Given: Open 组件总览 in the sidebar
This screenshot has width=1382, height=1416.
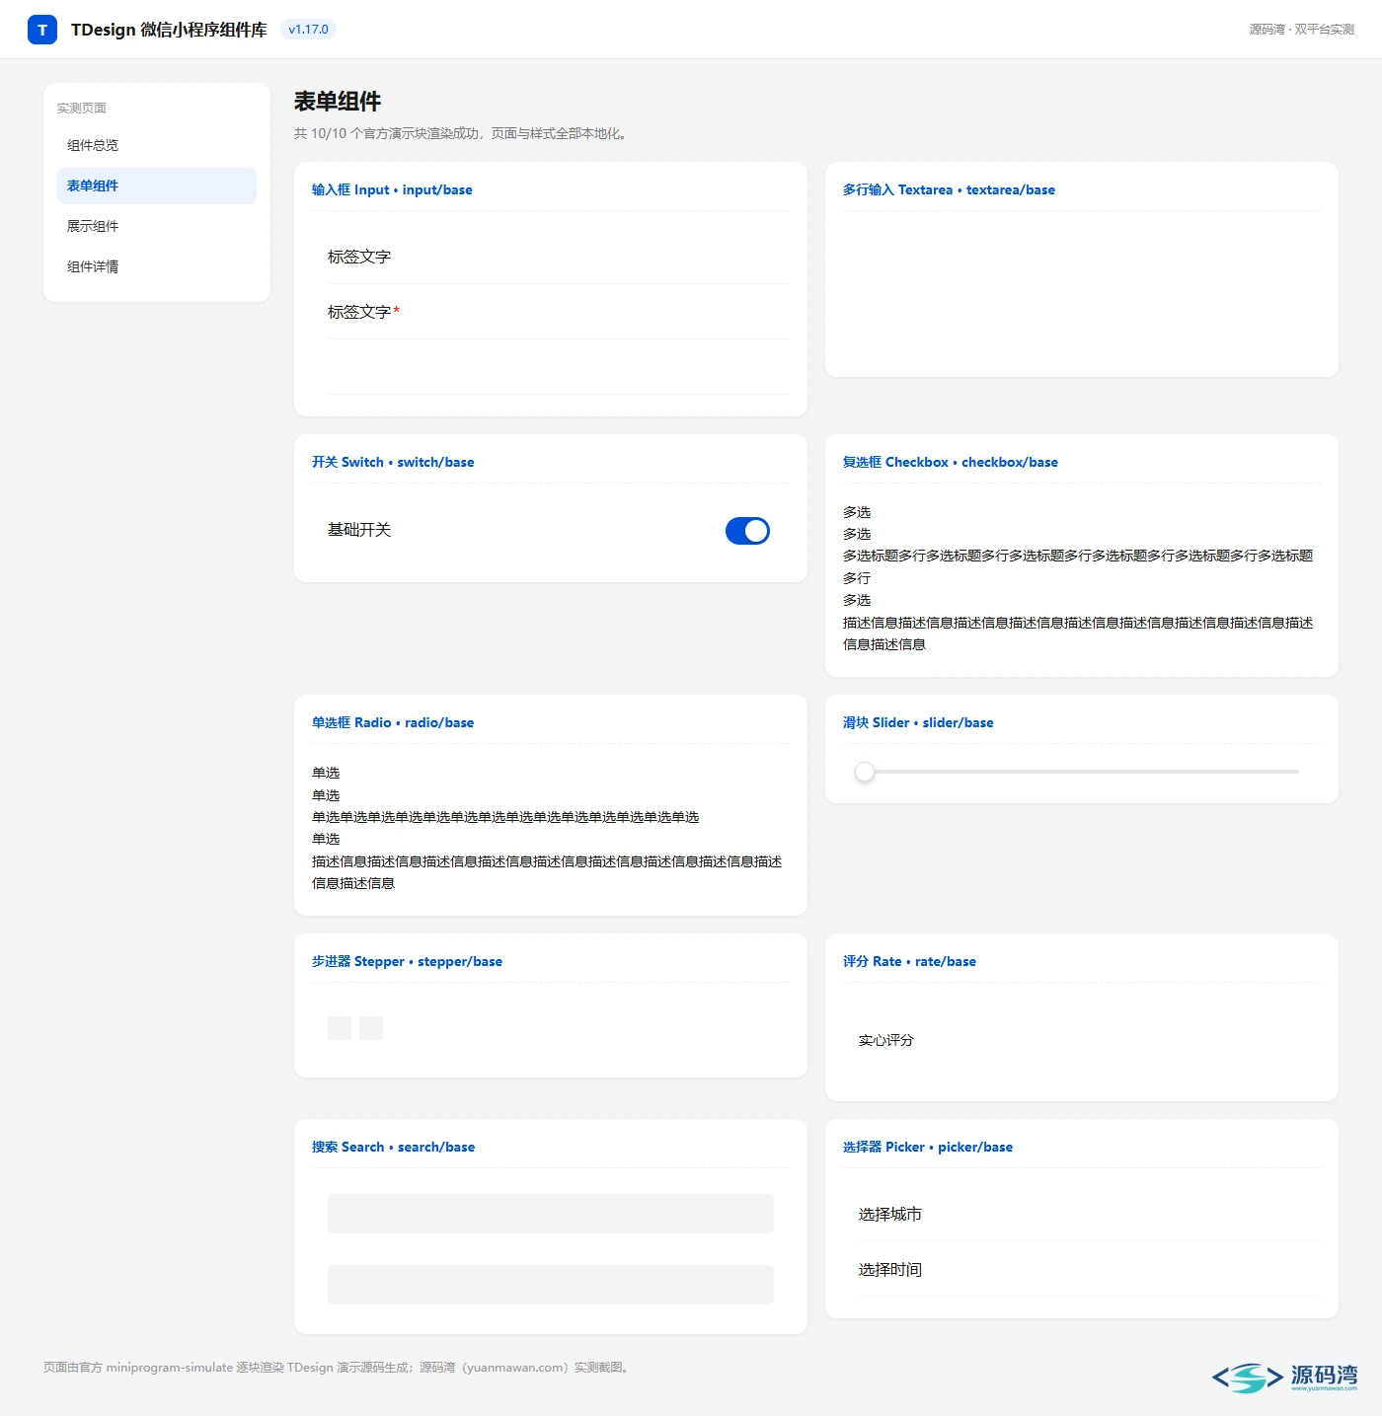Looking at the screenshot, I should pos(157,145).
